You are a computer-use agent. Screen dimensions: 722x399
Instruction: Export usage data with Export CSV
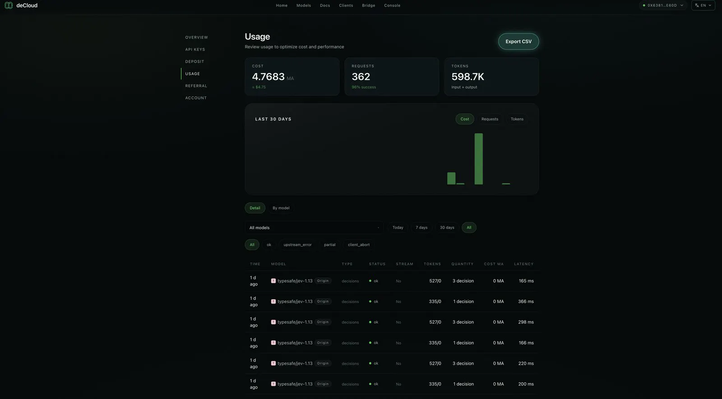click(518, 41)
